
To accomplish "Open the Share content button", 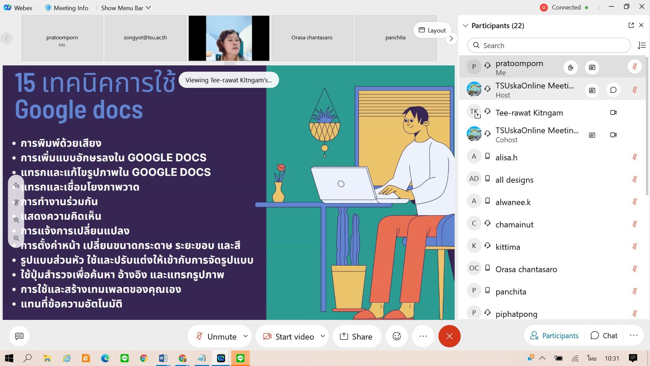I will point(356,336).
